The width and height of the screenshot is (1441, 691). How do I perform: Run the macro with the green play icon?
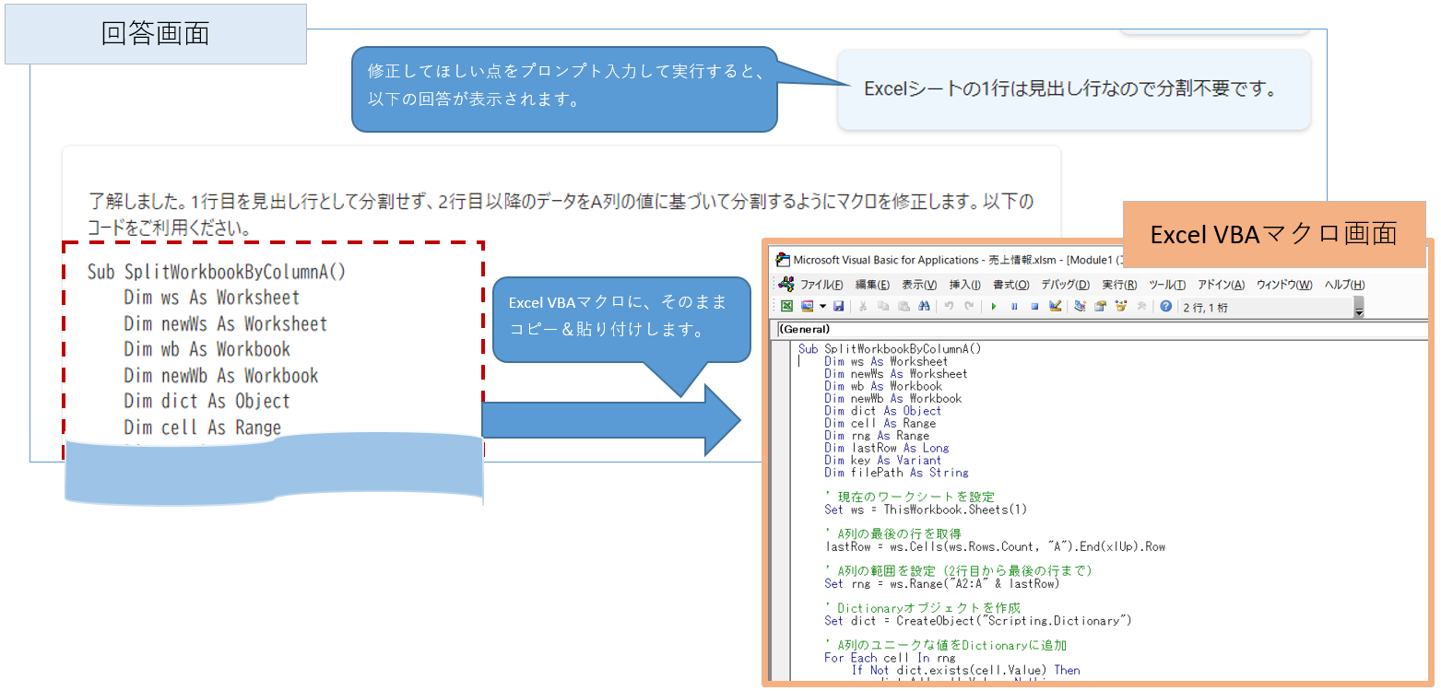tap(994, 306)
